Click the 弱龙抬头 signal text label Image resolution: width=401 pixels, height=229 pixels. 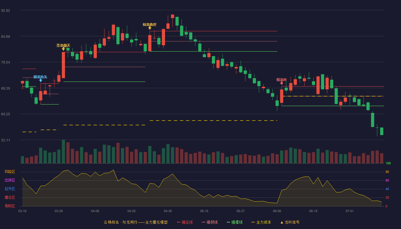click(x=40, y=77)
